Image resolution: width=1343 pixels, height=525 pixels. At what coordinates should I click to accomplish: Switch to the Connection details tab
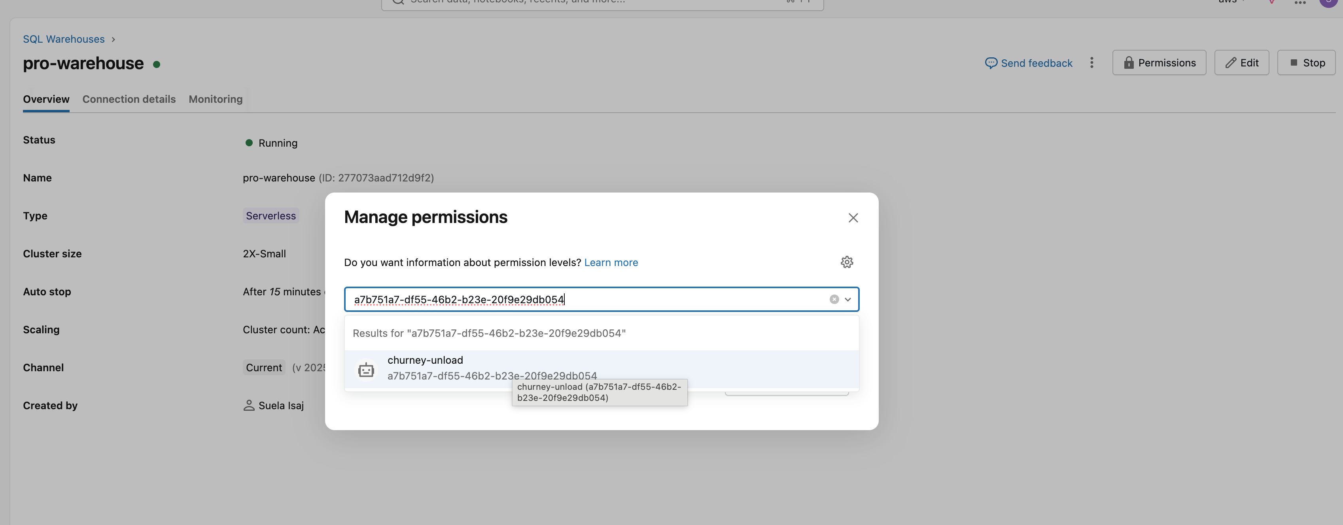click(129, 99)
